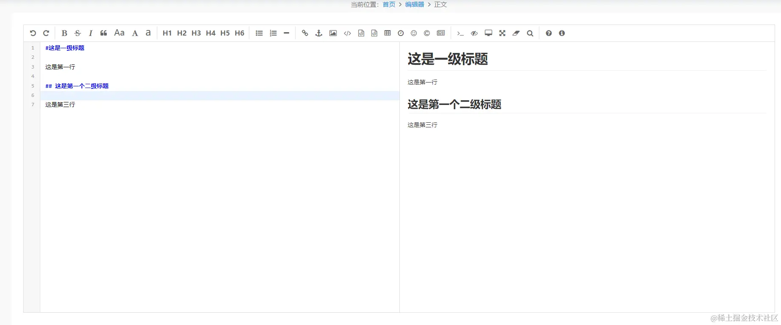This screenshot has width=781, height=325.
Task: Click preview paragraph "这是第三行"
Action: pyautogui.click(x=422, y=125)
